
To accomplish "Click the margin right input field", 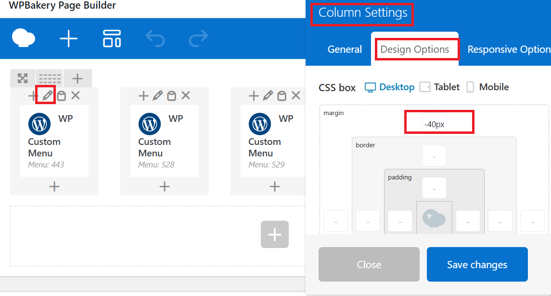I will point(532,221).
